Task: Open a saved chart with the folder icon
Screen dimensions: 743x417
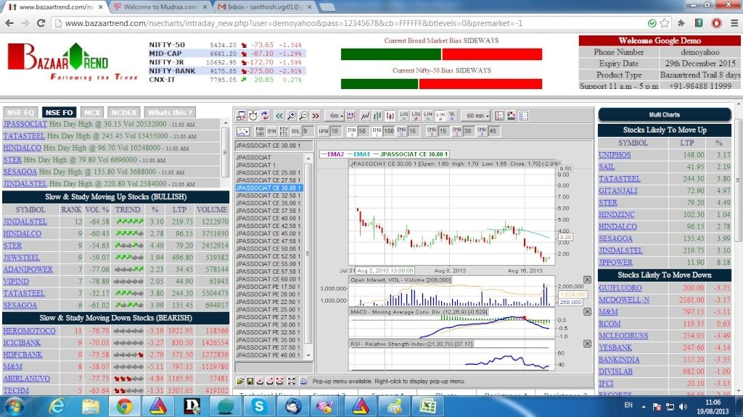Action: point(240,381)
